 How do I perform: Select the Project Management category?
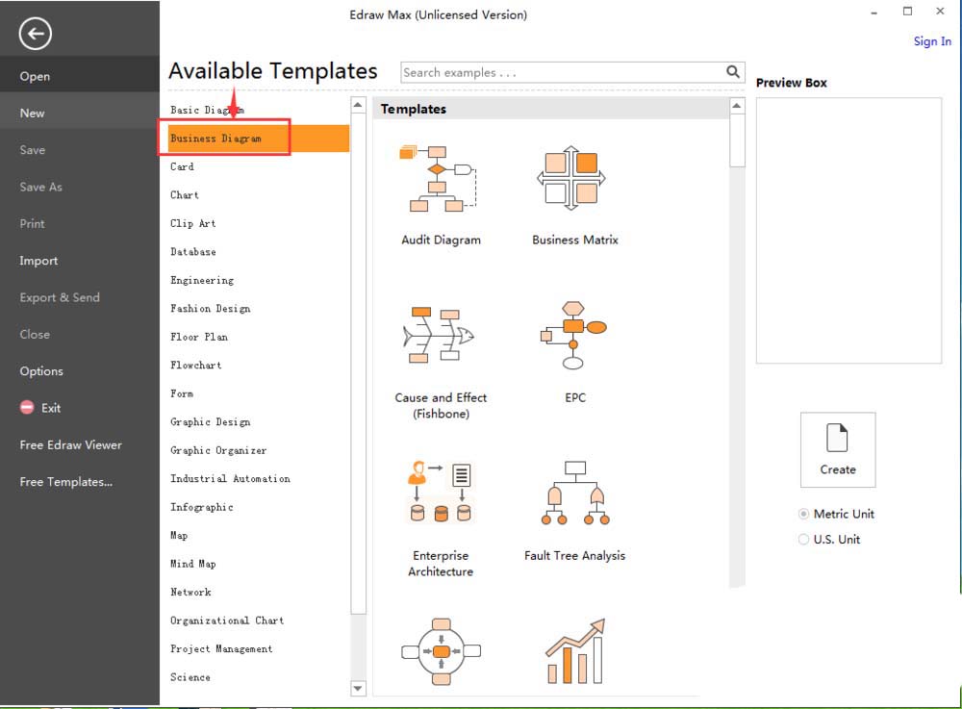coord(221,648)
